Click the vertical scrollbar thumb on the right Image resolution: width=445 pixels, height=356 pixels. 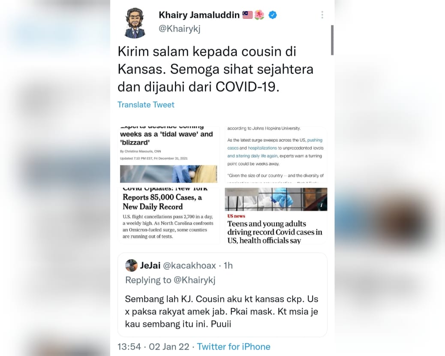[x=332, y=40]
